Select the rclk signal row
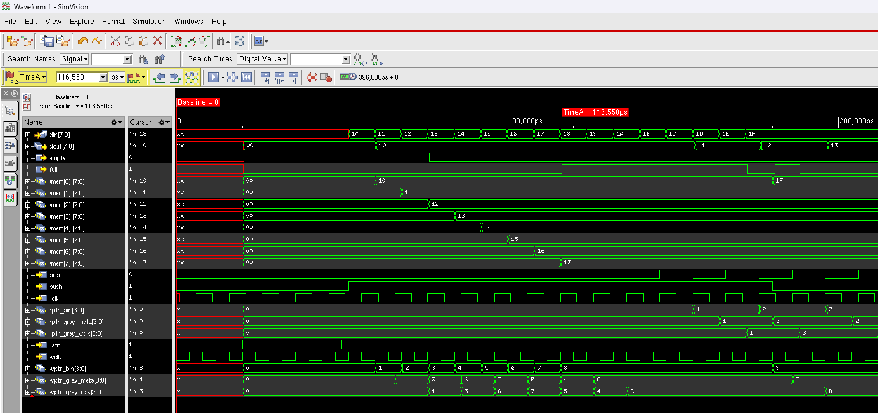The image size is (878, 413). click(74, 298)
